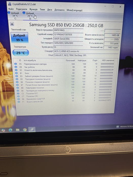The height and width of the screenshot is (177, 133).
Task: Click the power on count value 553 разів
Action: click(x=112, y=43)
